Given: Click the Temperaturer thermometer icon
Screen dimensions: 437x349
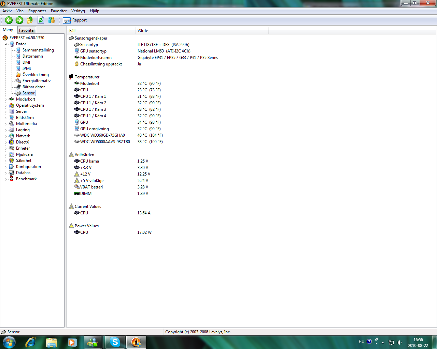Looking at the screenshot, I should (71, 77).
